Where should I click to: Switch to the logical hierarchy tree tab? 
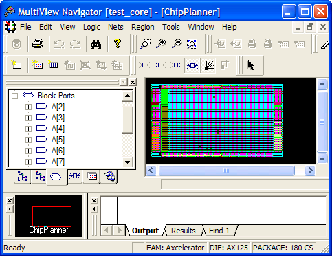pyautogui.click(x=22, y=177)
